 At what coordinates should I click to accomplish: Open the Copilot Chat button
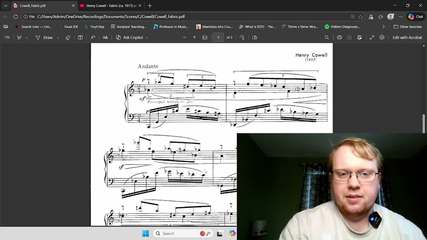(x=416, y=17)
